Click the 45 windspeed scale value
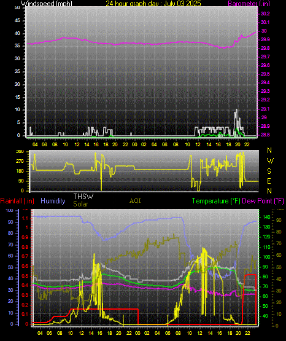The image size is (286, 341). click(17, 21)
